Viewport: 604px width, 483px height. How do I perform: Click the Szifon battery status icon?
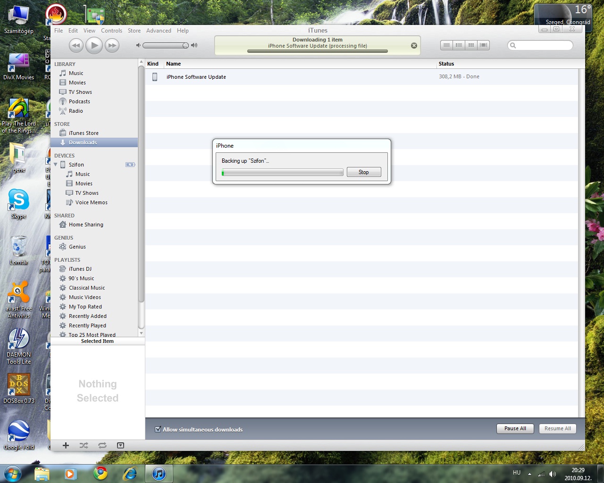point(130,165)
